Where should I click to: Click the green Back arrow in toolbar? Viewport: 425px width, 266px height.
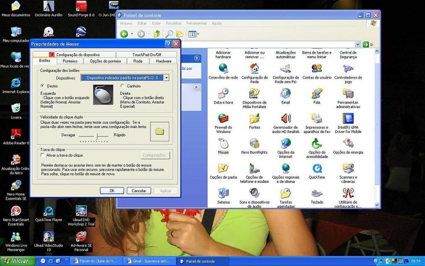[x=124, y=34]
